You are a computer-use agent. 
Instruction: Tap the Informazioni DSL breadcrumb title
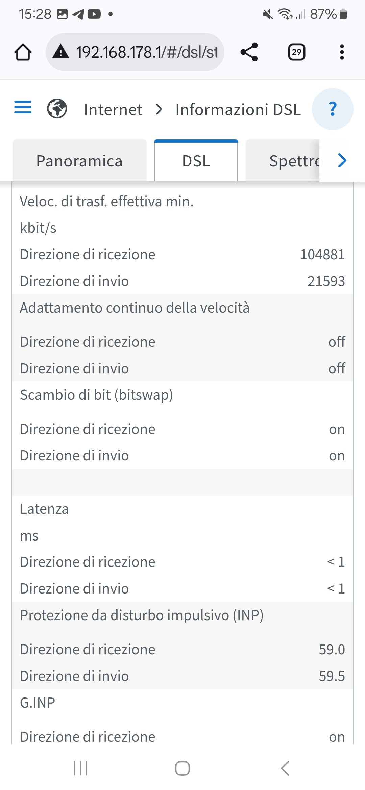(x=238, y=110)
